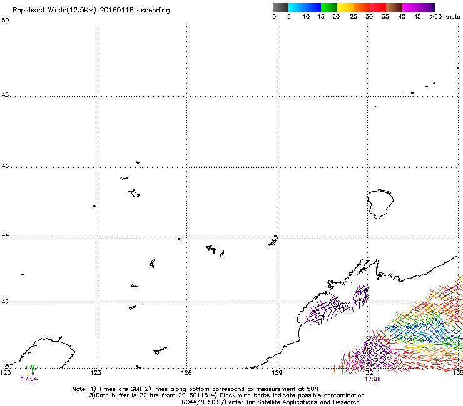Image resolution: width=463 pixels, height=406 pixels.
Task: Click the longitude label '123' on the bottom axis
Action: tap(96, 373)
